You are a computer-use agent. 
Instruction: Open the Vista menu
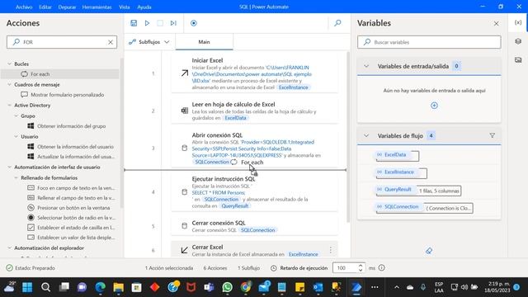(x=125, y=7)
